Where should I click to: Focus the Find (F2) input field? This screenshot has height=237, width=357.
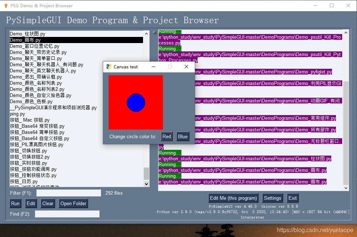click(67, 214)
